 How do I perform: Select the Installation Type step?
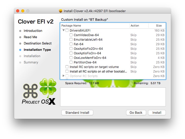[37, 50]
